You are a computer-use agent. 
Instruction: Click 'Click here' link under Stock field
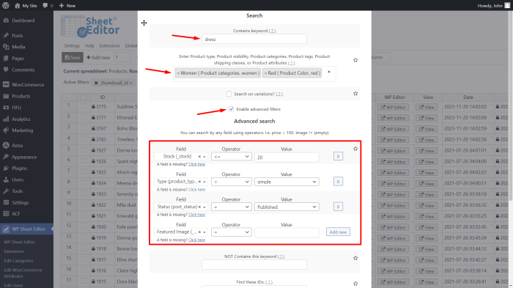(x=196, y=164)
